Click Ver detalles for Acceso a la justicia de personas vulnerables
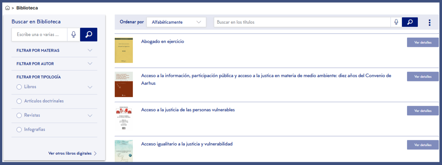Viewport: 442px width, 165px height. coord(423,111)
